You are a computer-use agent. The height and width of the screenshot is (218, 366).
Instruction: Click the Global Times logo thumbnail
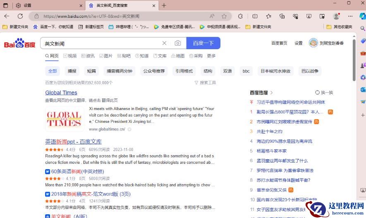click(x=65, y=119)
